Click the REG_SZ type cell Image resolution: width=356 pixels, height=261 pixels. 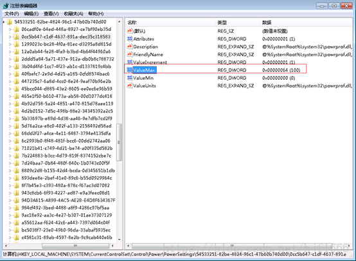point(226,31)
